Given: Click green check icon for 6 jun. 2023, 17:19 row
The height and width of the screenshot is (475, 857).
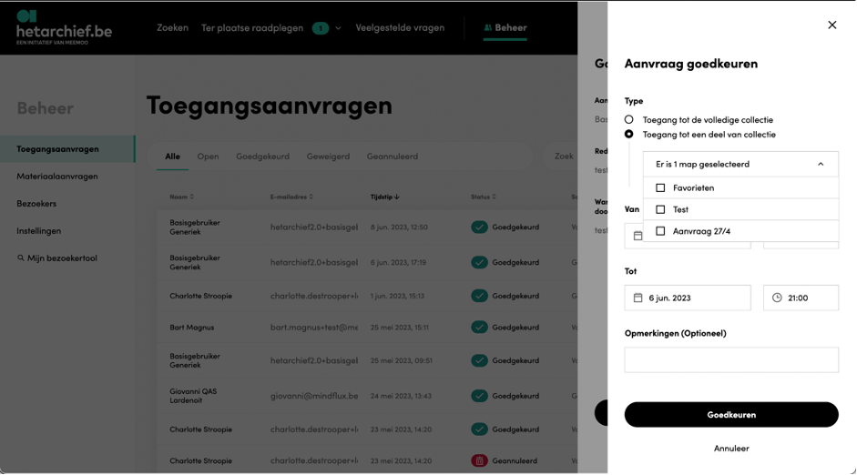Looking at the screenshot, I should point(479,263).
